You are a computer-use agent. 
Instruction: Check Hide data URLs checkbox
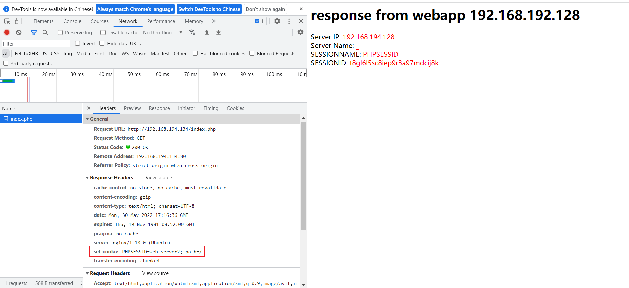click(x=102, y=43)
